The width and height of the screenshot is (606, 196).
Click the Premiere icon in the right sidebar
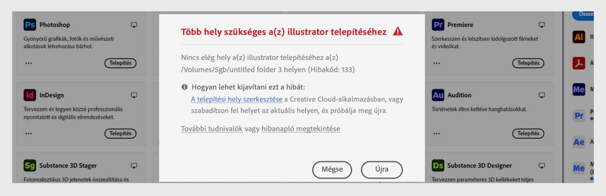pyautogui.click(x=579, y=116)
